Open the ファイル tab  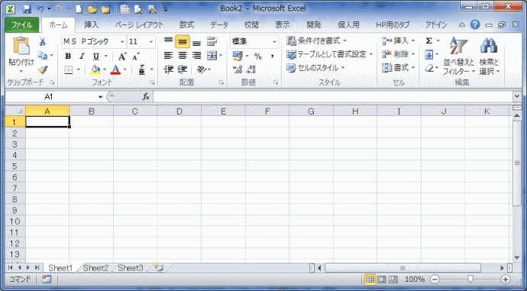click(22, 25)
